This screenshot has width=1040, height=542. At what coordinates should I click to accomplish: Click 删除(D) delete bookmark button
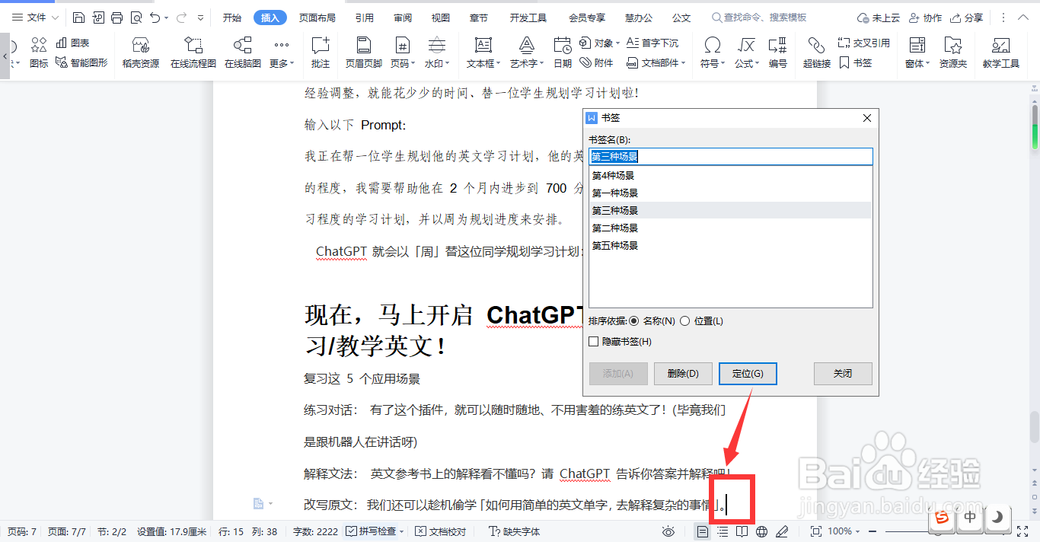(x=683, y=374)
